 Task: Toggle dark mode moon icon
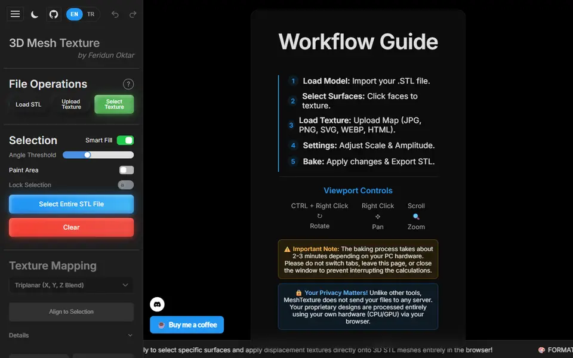pos(35,14)
